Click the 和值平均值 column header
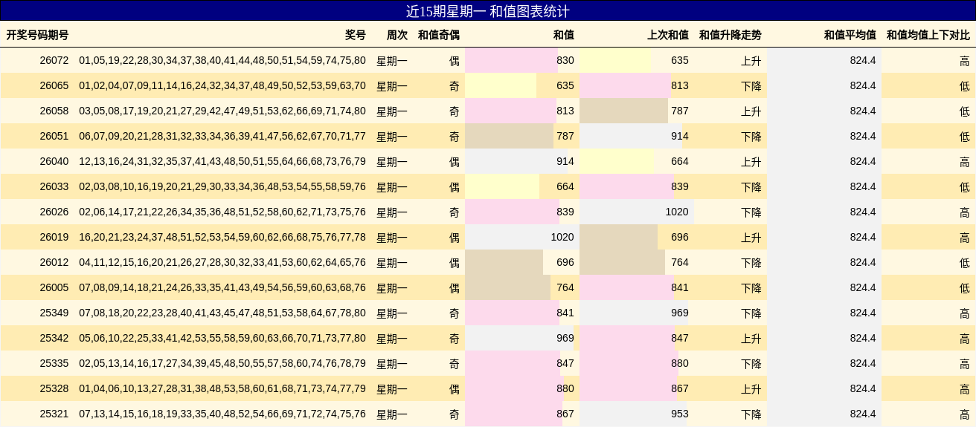976x427 pixels. [x=850, y=35]
